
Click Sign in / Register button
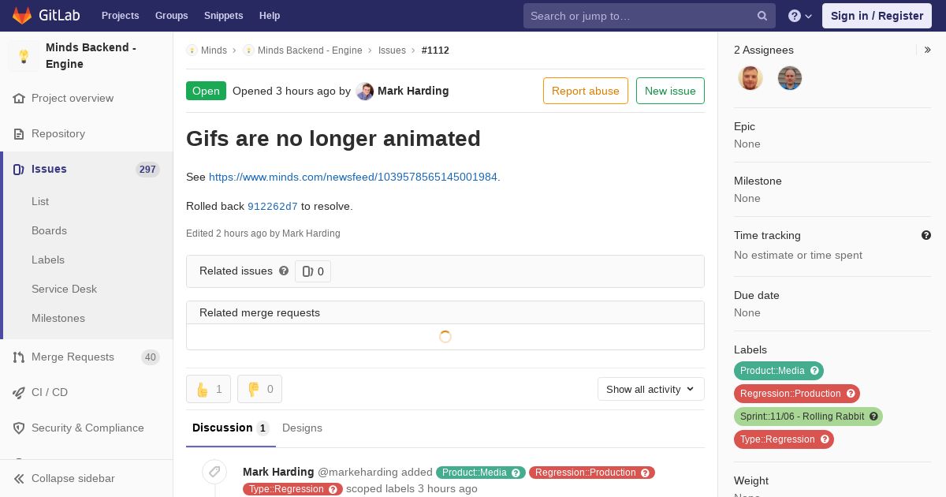(x=877, y=16)
